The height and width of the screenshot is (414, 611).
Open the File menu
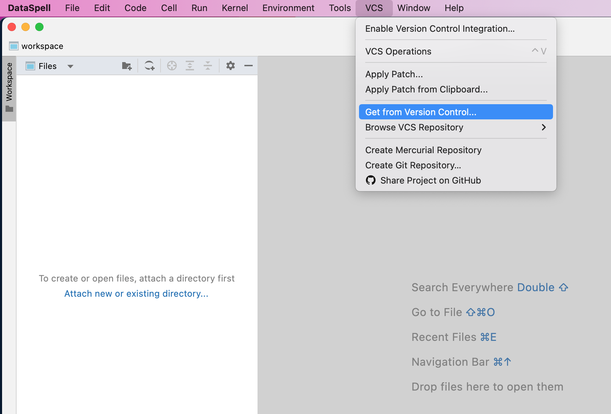click(72, 8)
